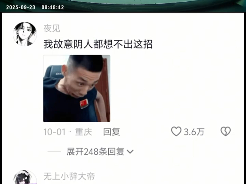Viewport: 246px width, 184px height.
Task: View the meme image in 夜见's comment
Action: point(77,89)
